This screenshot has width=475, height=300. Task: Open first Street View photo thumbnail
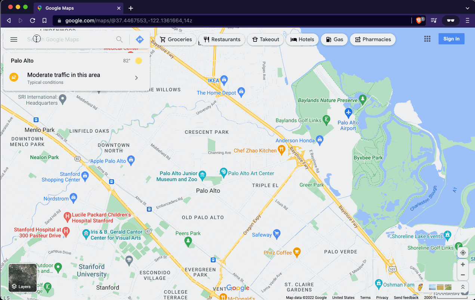(432, 287)
